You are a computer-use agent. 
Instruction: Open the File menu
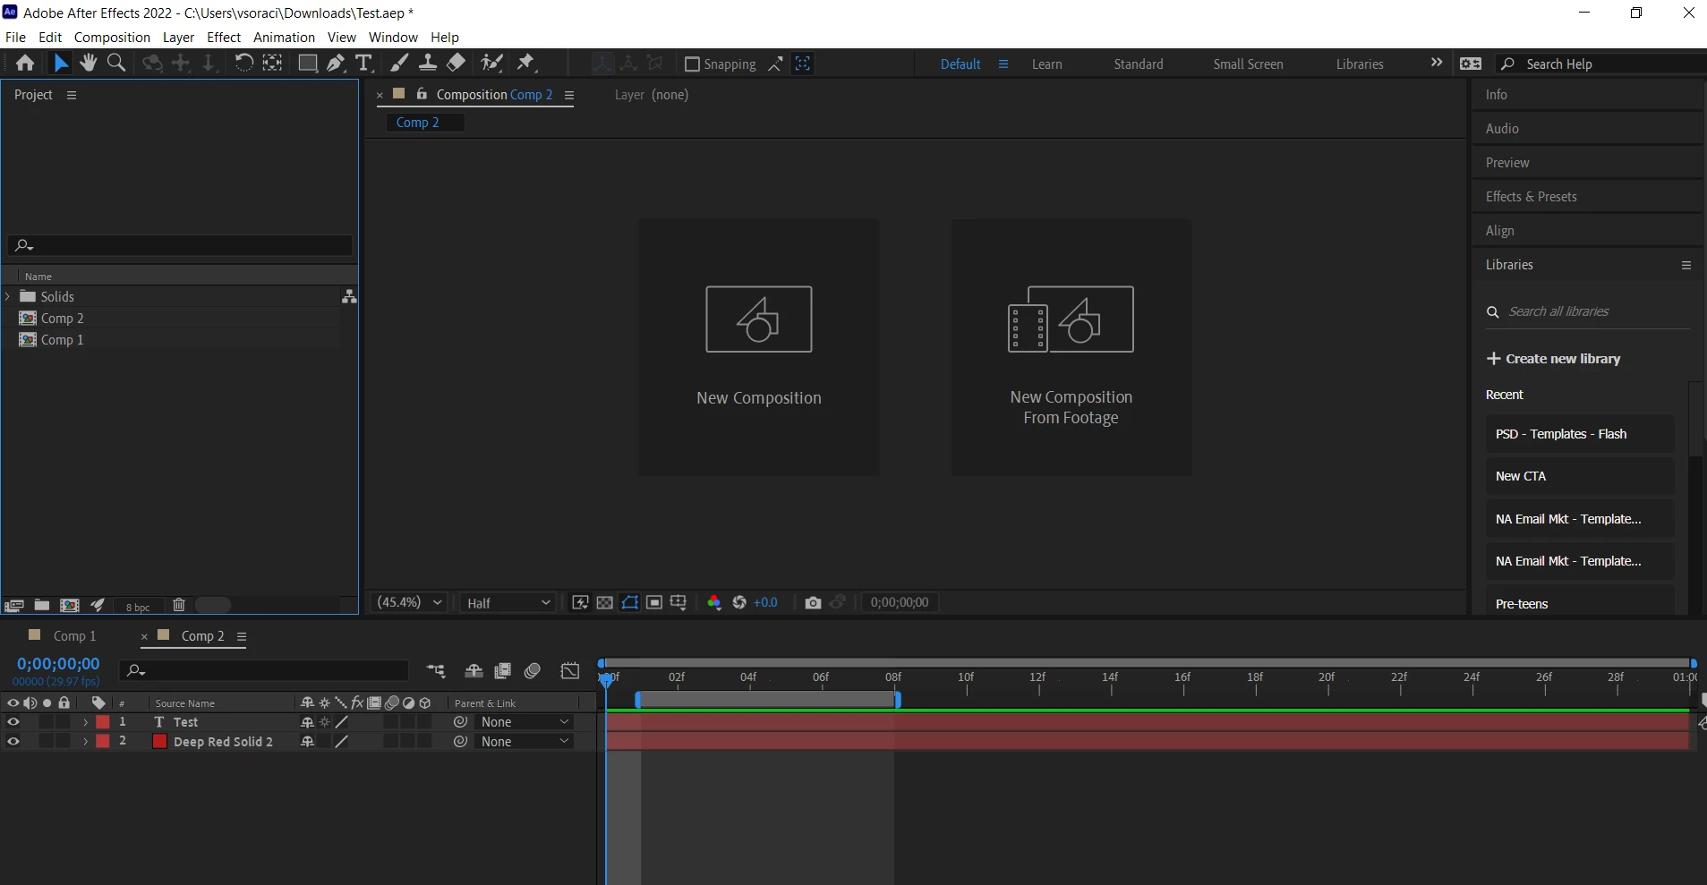[x=15, y=38]
